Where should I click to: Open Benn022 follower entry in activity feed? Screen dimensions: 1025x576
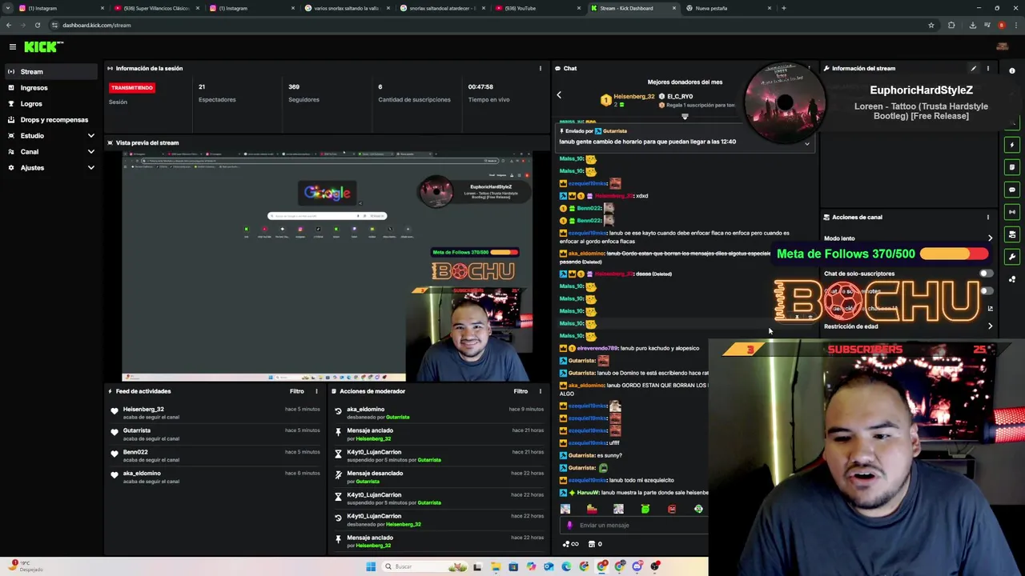pos(135,452)
